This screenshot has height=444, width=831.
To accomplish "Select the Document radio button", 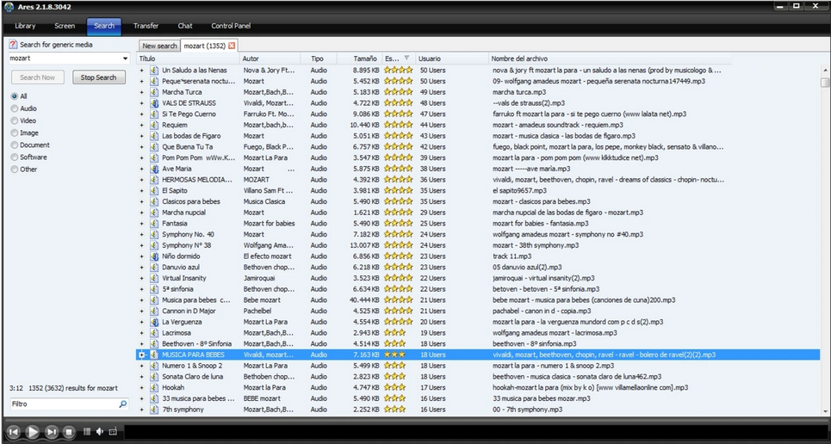I will (15, 145).
